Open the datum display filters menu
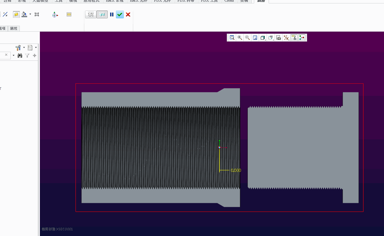Screen dimensions: 384x236 point(286,38)
